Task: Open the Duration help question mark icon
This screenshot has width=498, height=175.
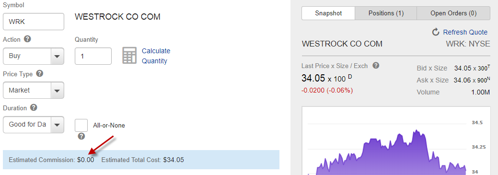Action: click(x=34, y=107)
